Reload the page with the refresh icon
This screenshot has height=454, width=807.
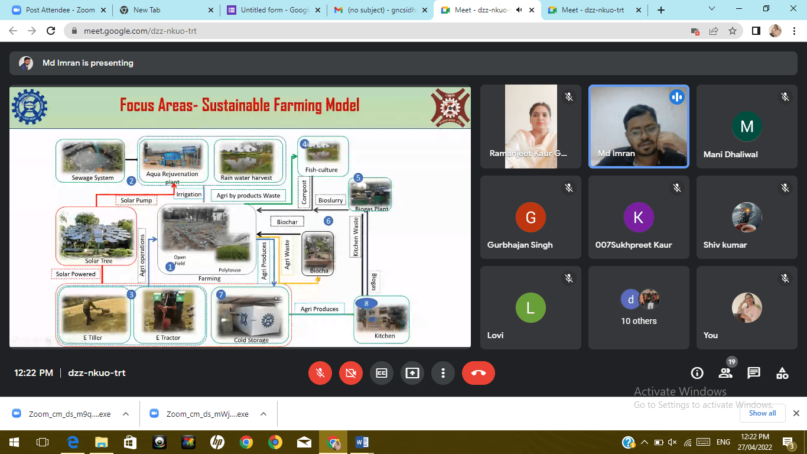(x=51, y=31)
